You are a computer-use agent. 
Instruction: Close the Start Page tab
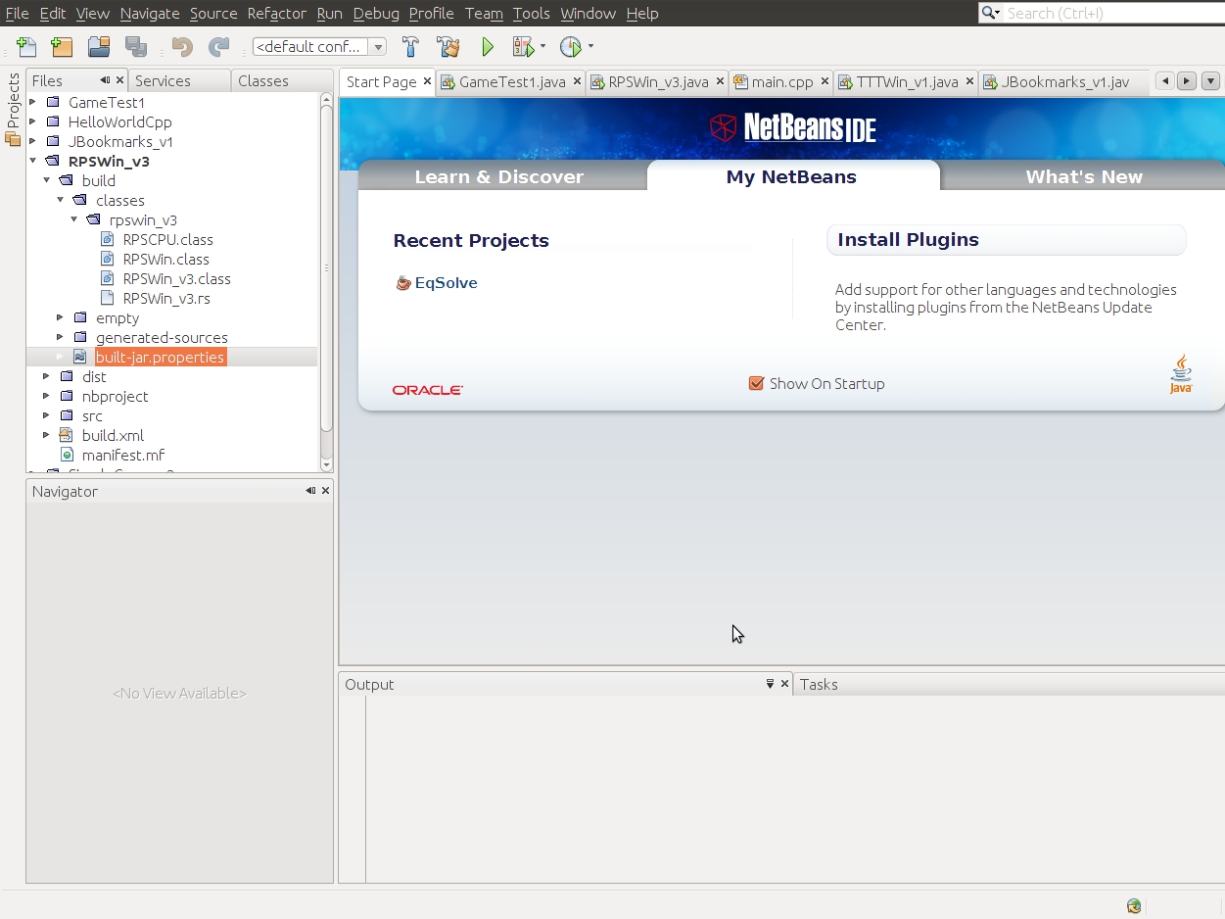click(427, 81)
